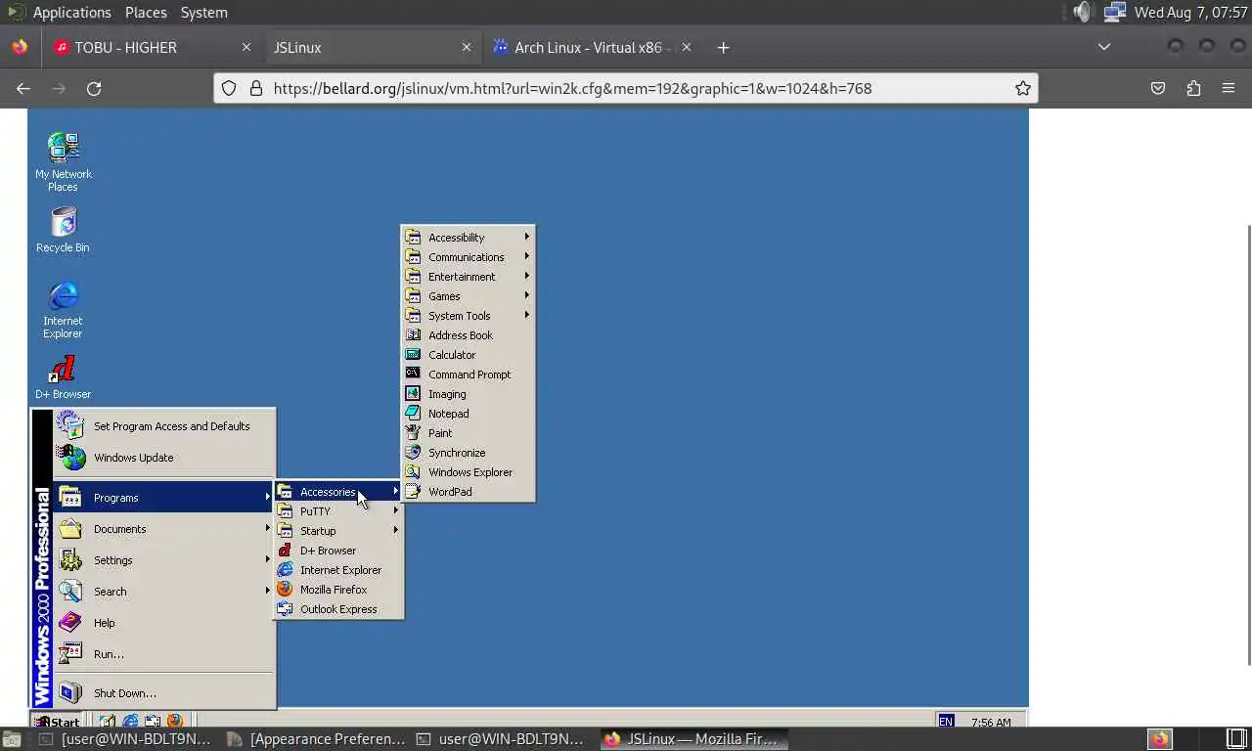This screenshot has height=751, width=1252.
Task: Open the Recycle Bin desktop icon
Action: point(63,230)
